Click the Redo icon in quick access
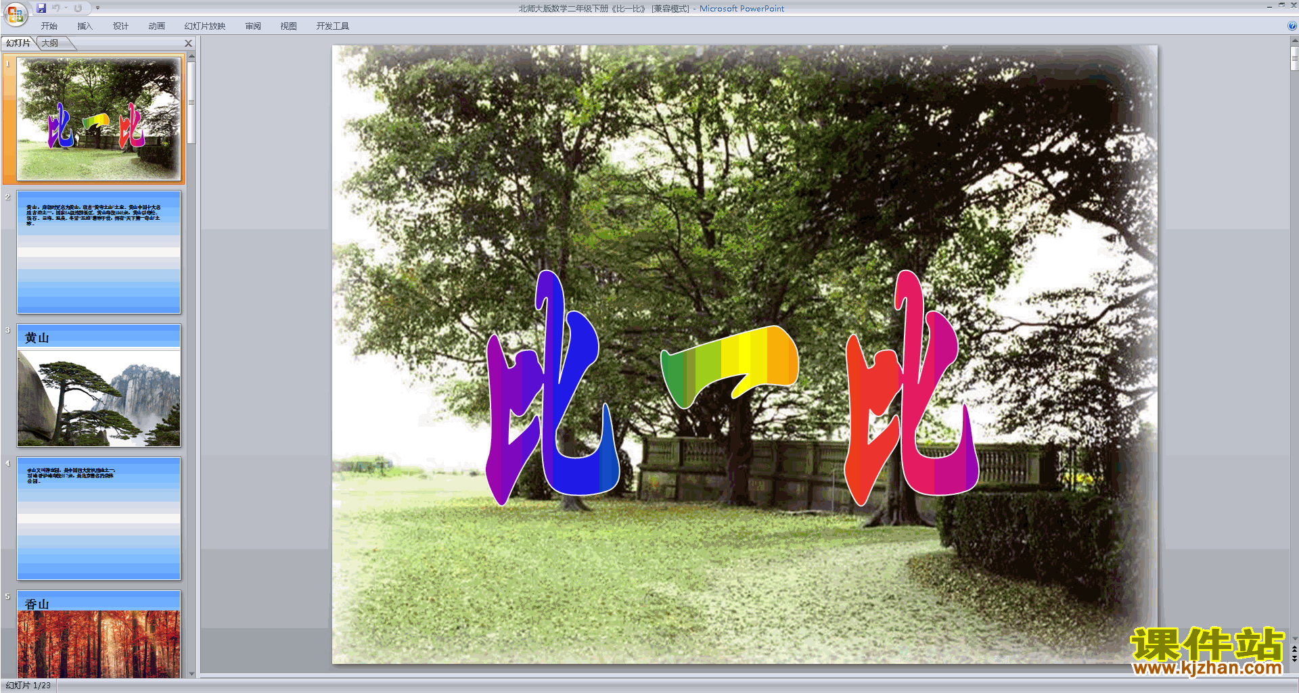1299x693 pixels. 78,8
